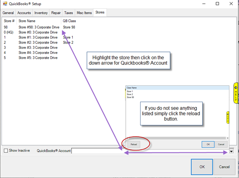The height and width of the screenshot is (178, 239).
Task: Highlight the Store #1 row
Action: click(38, 37)
